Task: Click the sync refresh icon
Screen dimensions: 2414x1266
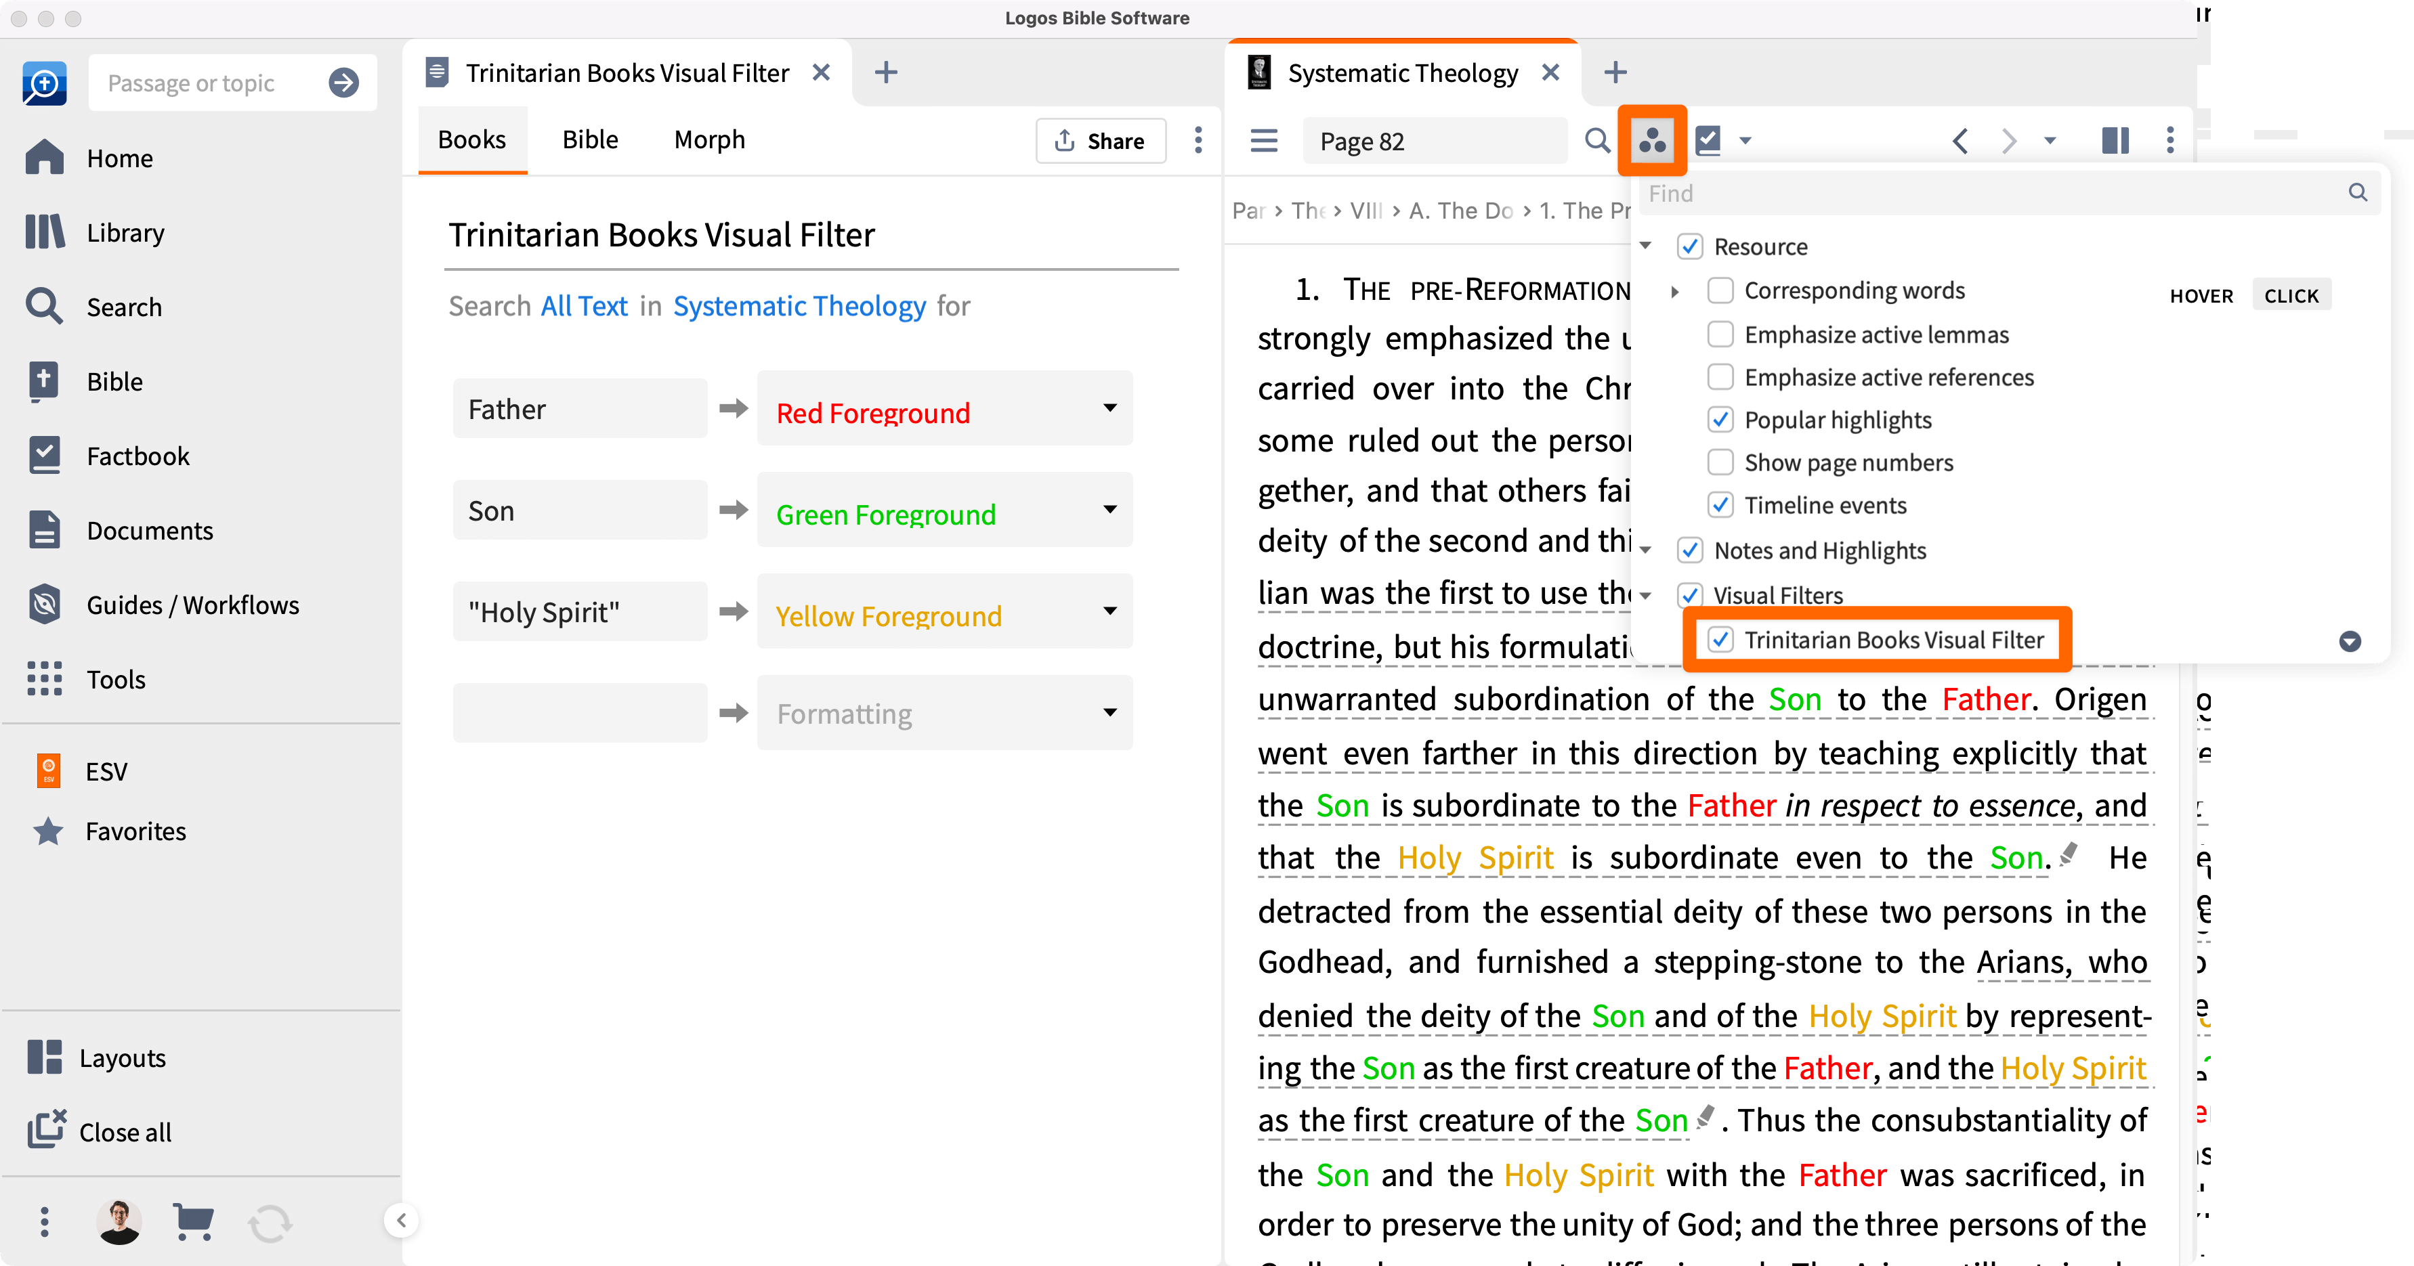Action: click(x=270, y=1223)
